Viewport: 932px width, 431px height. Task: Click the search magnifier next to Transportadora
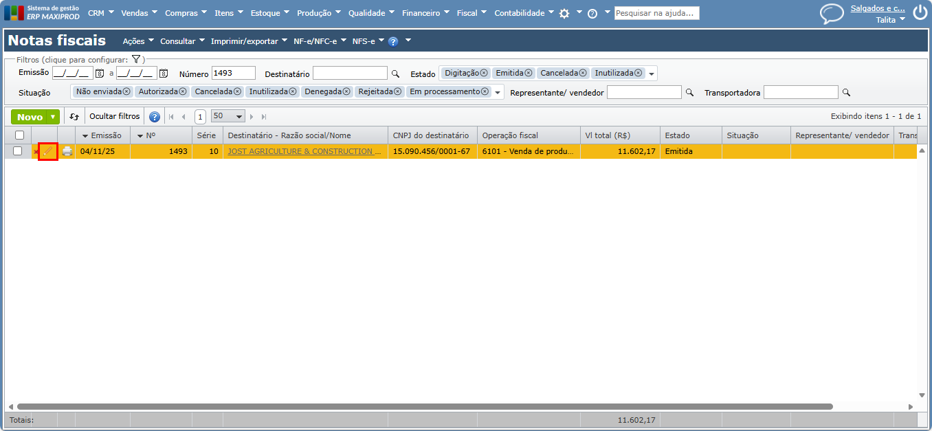click(x=846, y=92)
